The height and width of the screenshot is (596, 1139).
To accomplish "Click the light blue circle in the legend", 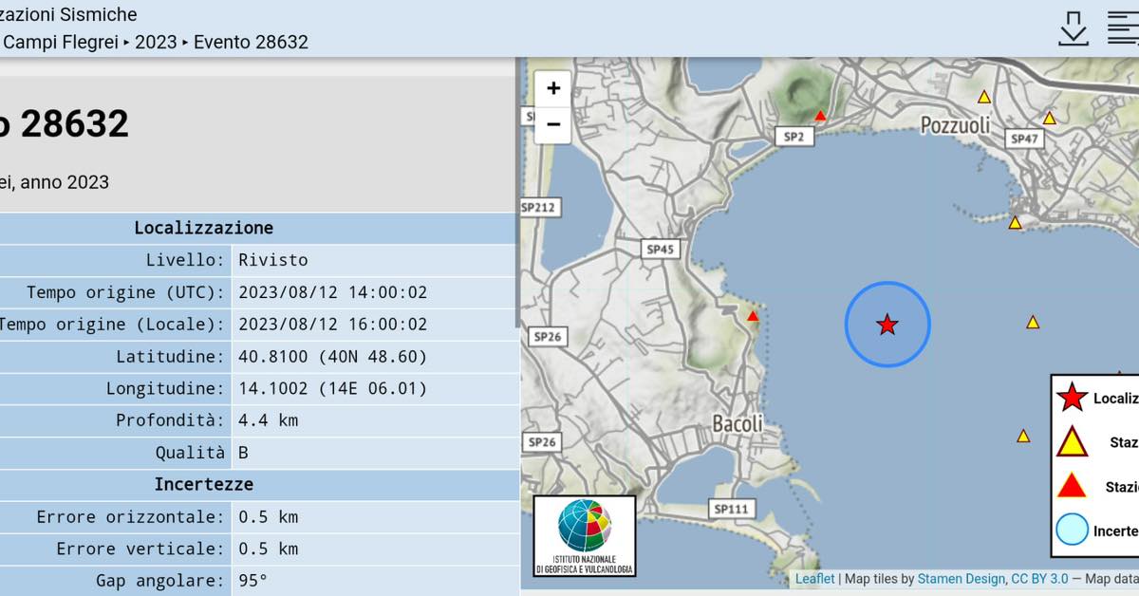I will pyautogui.click(x=1072, y=530).
